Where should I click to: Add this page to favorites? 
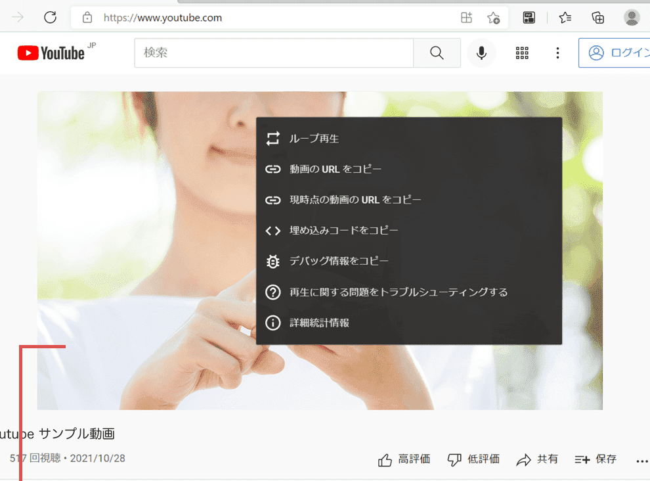point(493,18)
